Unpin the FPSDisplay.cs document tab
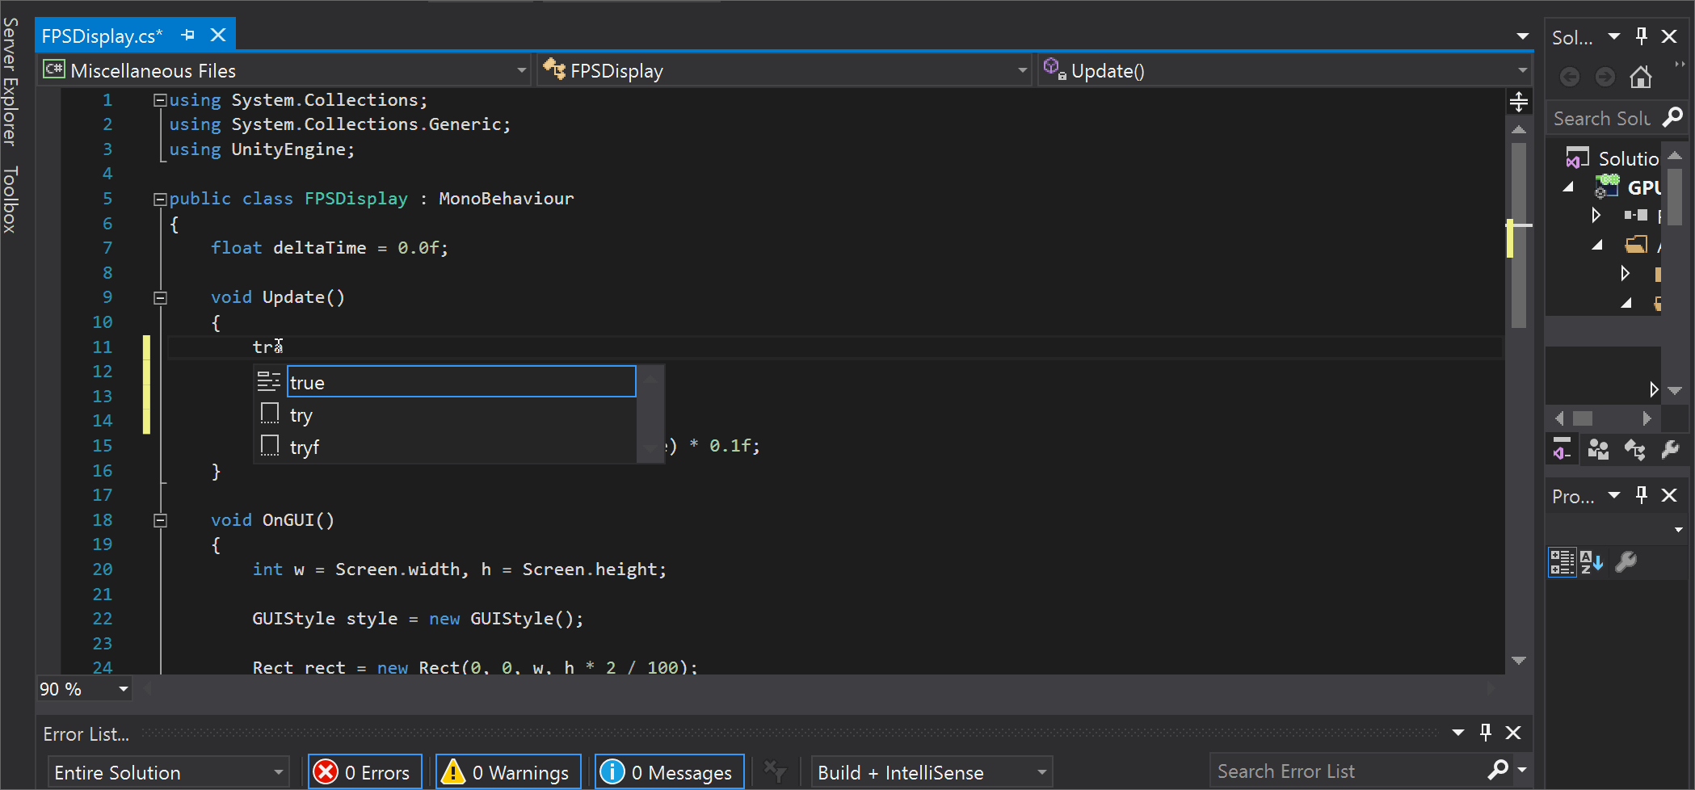Screen dimensions: 1695x790 point(188,36)
